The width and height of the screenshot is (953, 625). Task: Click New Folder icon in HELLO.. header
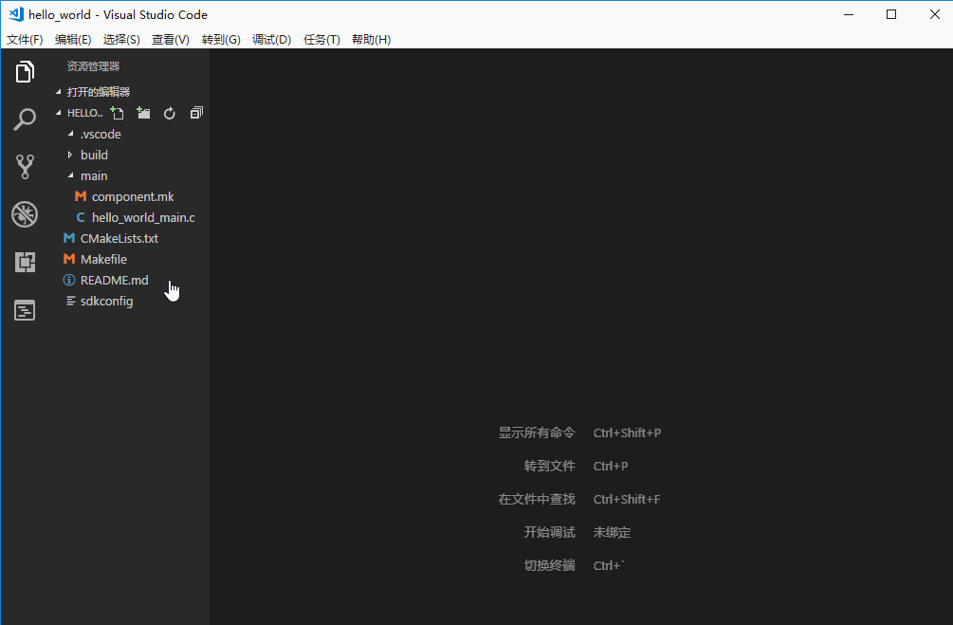(143, 113)
